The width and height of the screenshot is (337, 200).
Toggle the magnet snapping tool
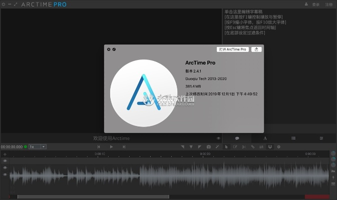point(270,147)
